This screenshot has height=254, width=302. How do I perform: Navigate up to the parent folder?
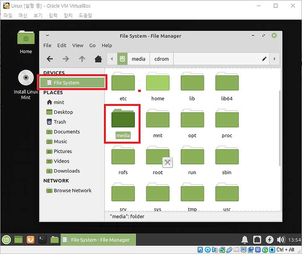pos(82,59)
